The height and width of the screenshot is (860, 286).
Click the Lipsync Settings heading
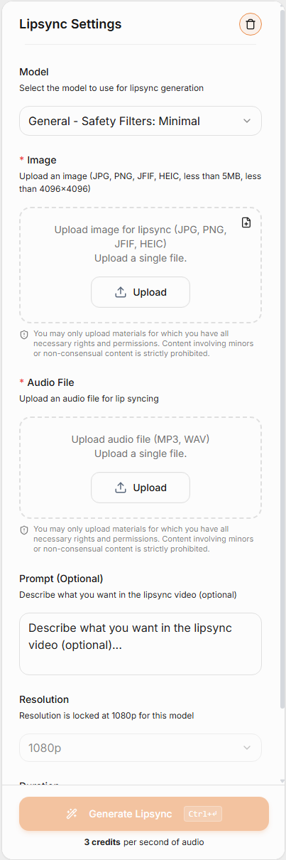70,24
